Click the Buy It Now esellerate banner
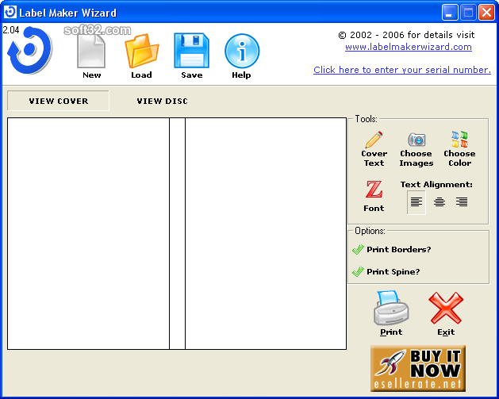The height and width of the screenshot is (399, 499). (418, 368)
